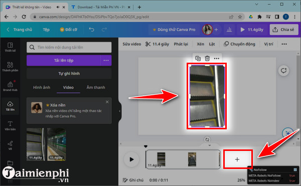The width and height of the screenshot is (301, 186).
Task: Click the 26% zoom level
Action: click(x=241, y=180)
